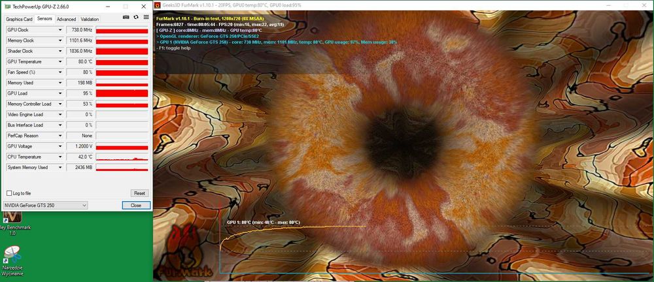The image size is (654, 282).
Task: Open the CPU Temperature sensor dropdown
Action: [x=60, y=157]
